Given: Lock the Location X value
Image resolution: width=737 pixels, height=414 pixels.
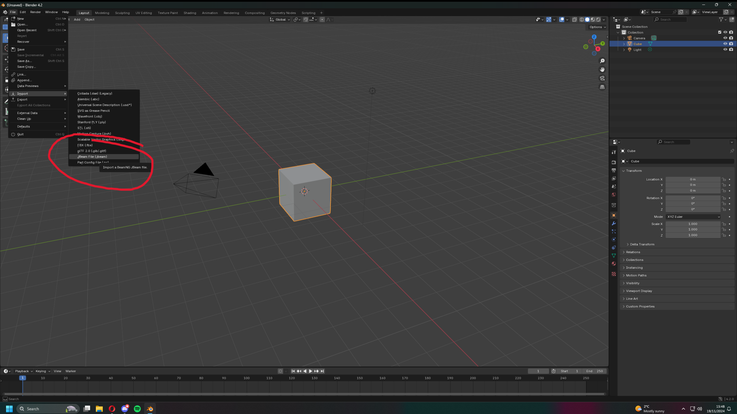Looking at the screenshot, I should point(724,179).
